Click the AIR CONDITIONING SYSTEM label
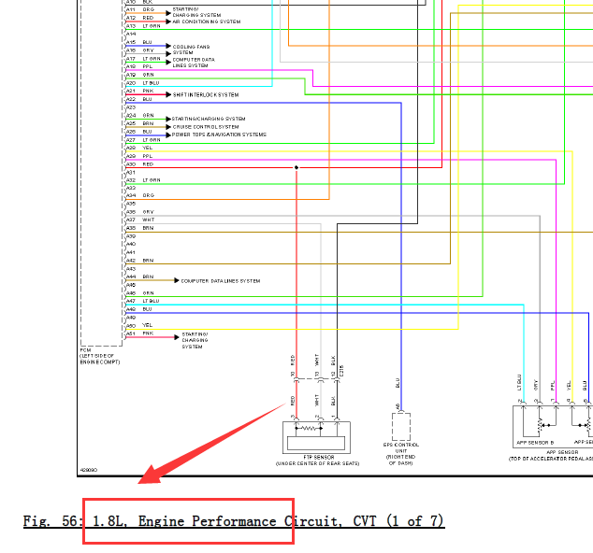The height and width of the screenshot is (553, 593). (x=206, y=21)
